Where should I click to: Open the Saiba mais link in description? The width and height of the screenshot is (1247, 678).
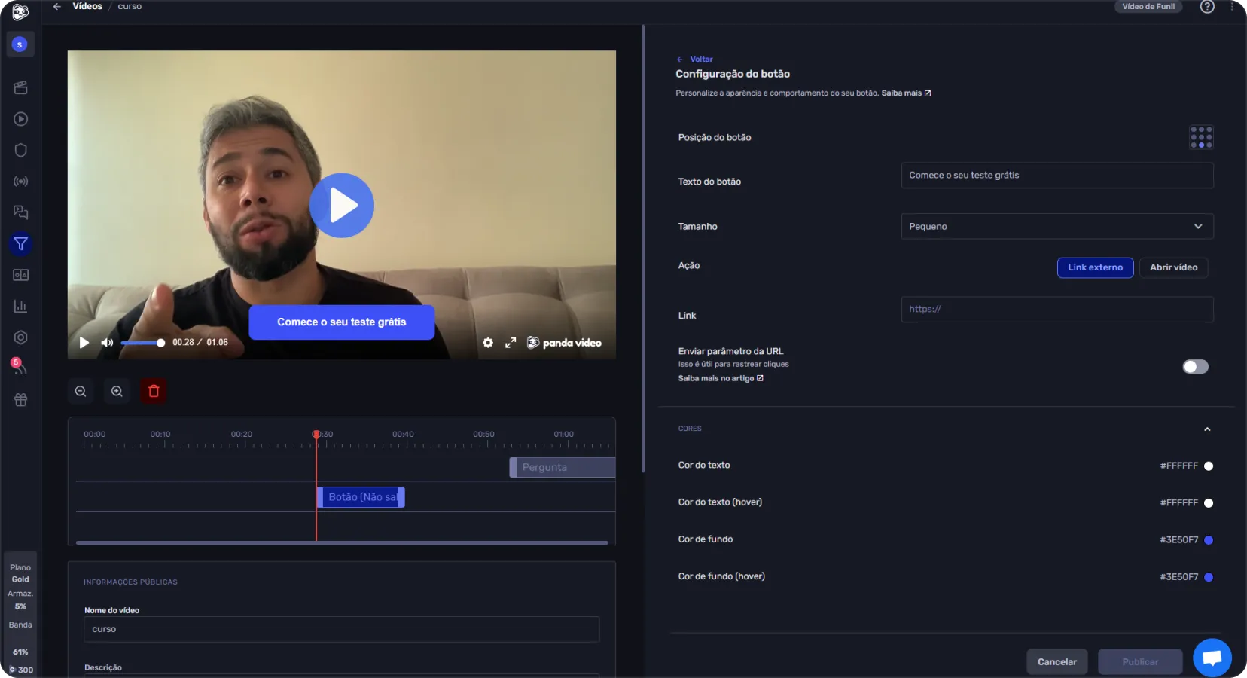point(906,93)
